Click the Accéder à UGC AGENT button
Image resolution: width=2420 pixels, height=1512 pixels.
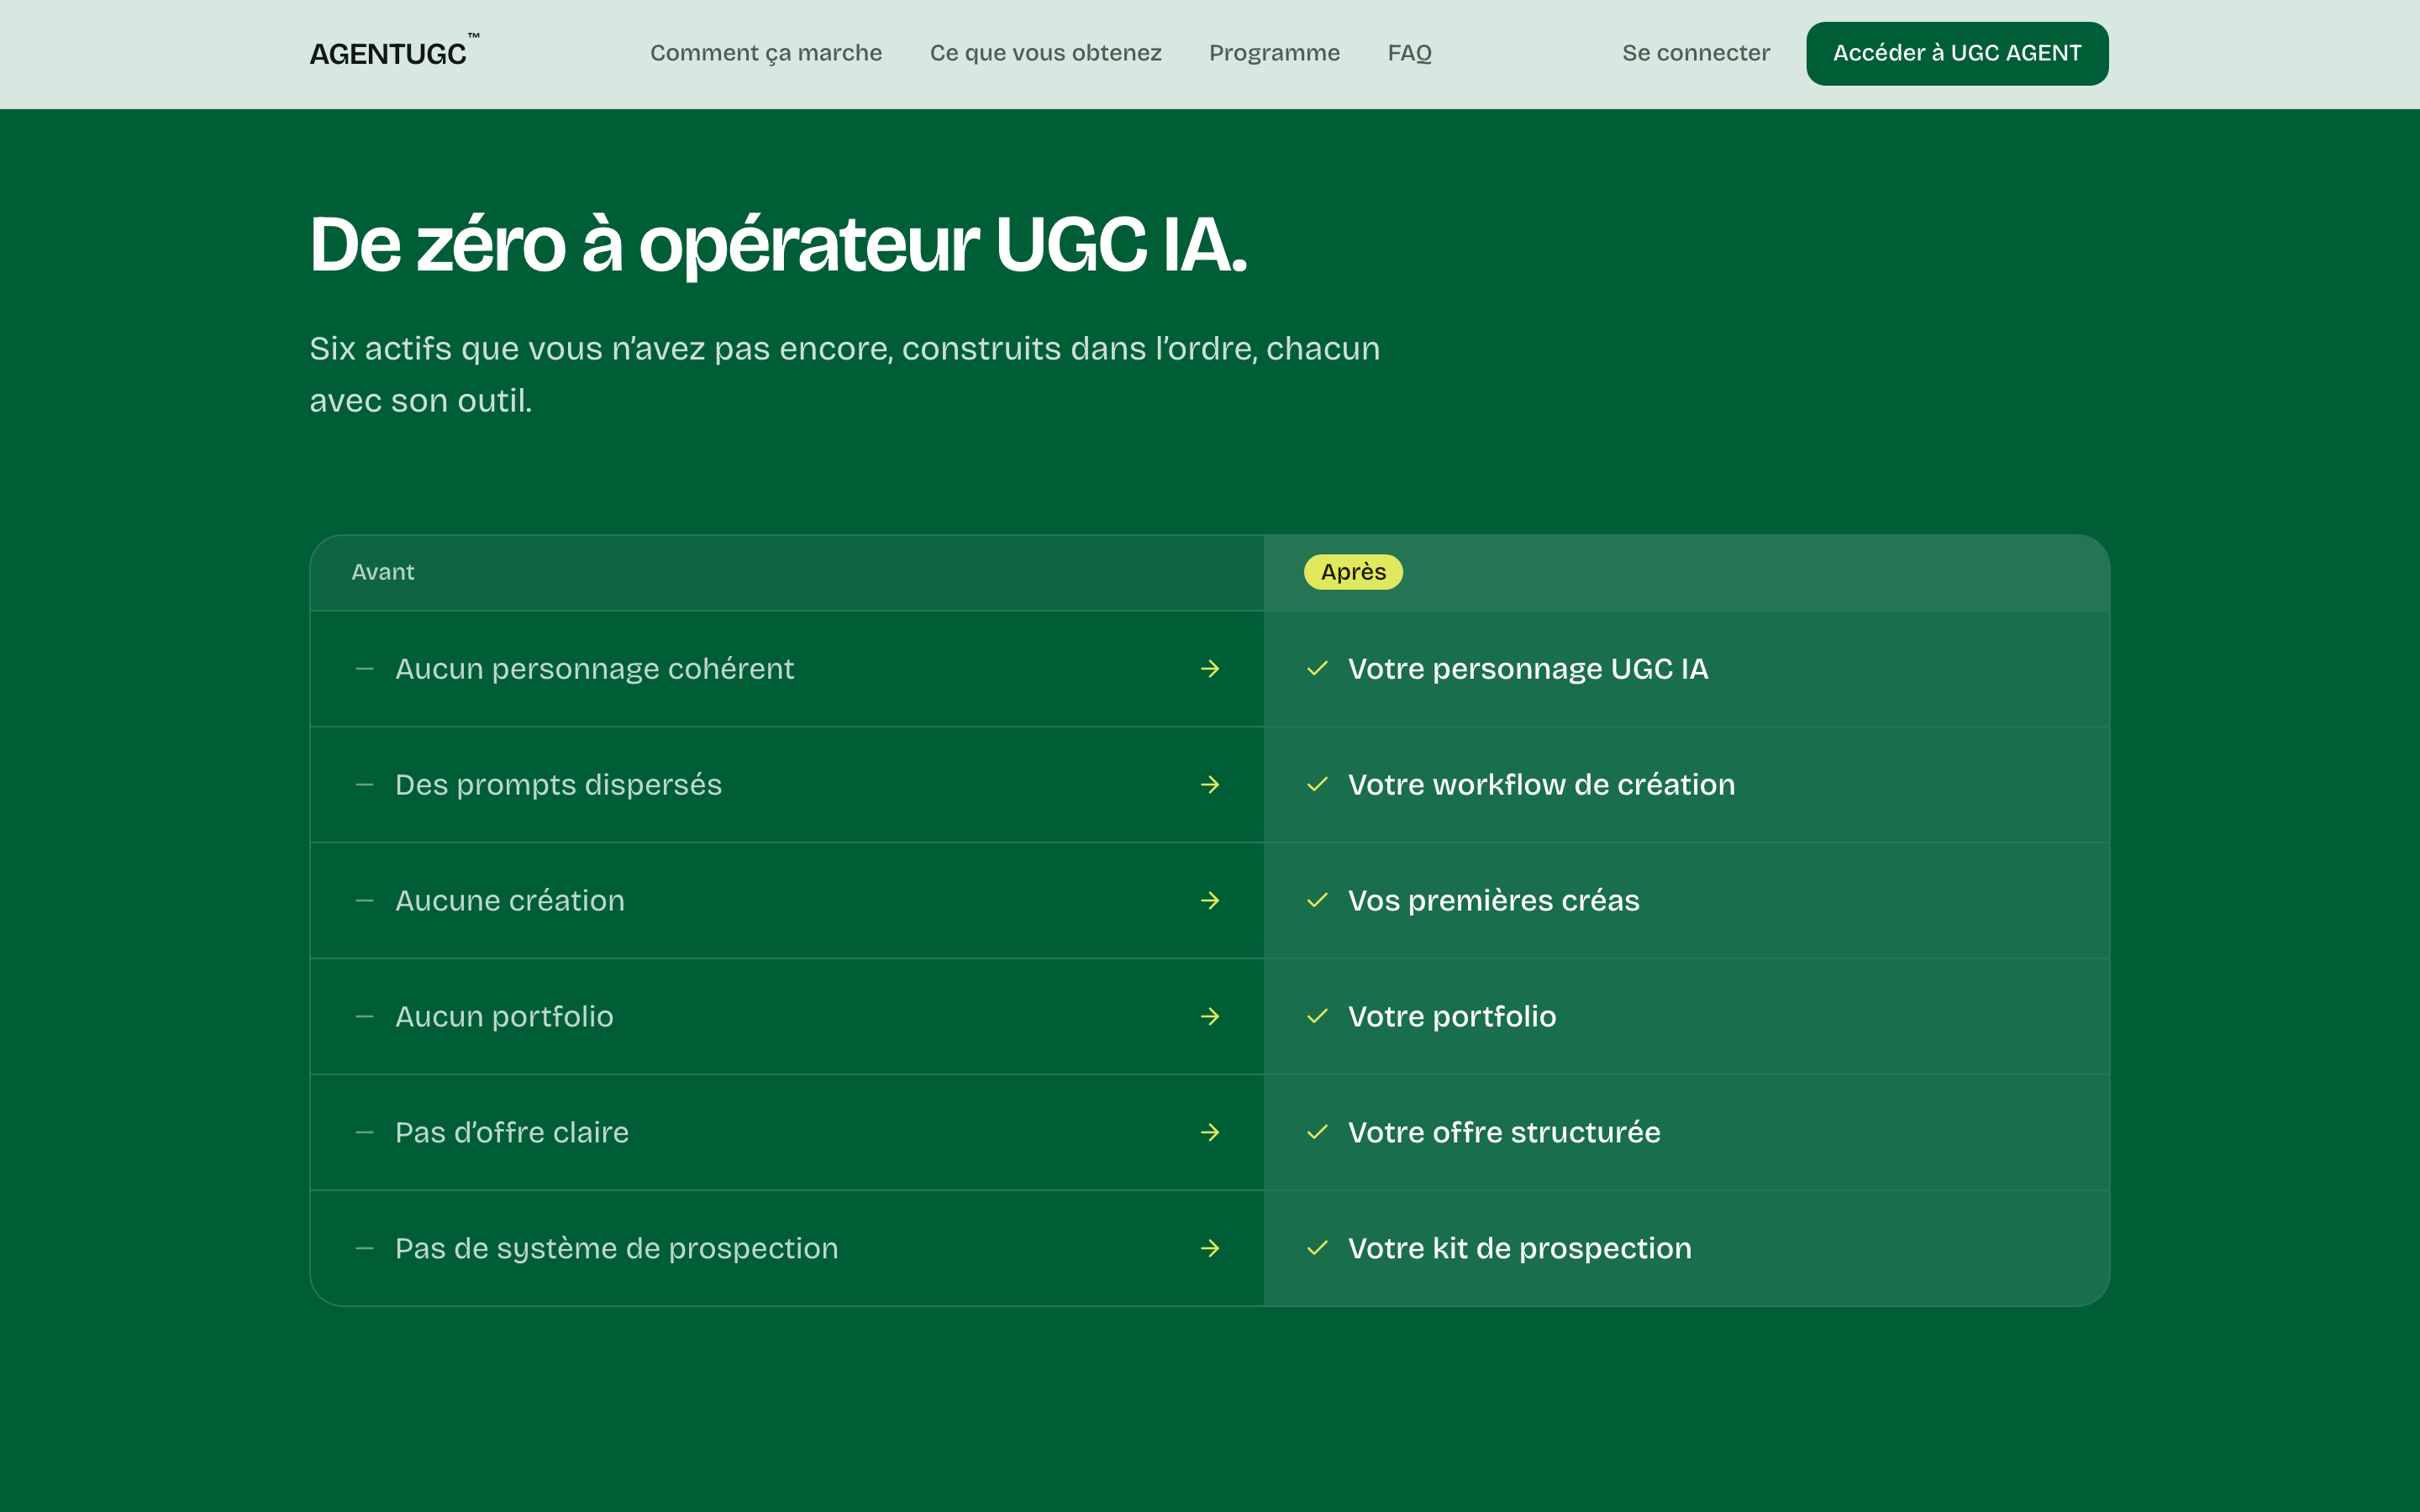click(1957, 53)
